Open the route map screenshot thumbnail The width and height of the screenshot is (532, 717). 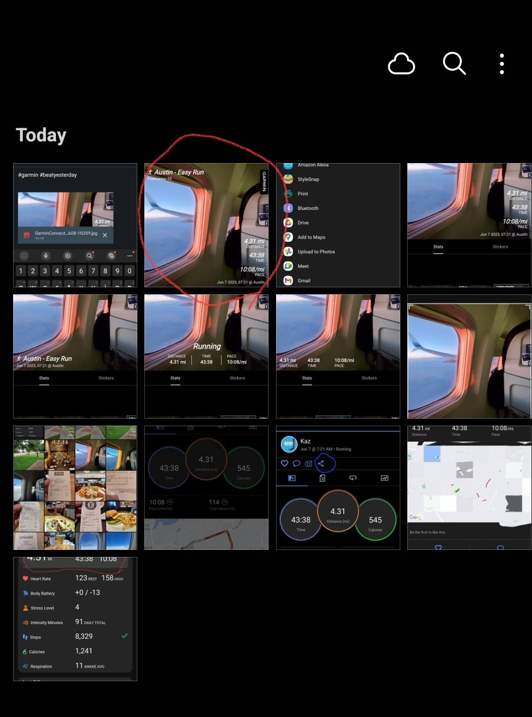469,488
